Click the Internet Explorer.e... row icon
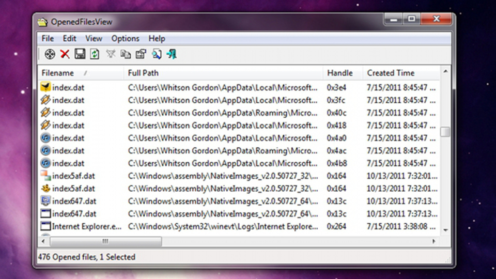 (45, 226)
